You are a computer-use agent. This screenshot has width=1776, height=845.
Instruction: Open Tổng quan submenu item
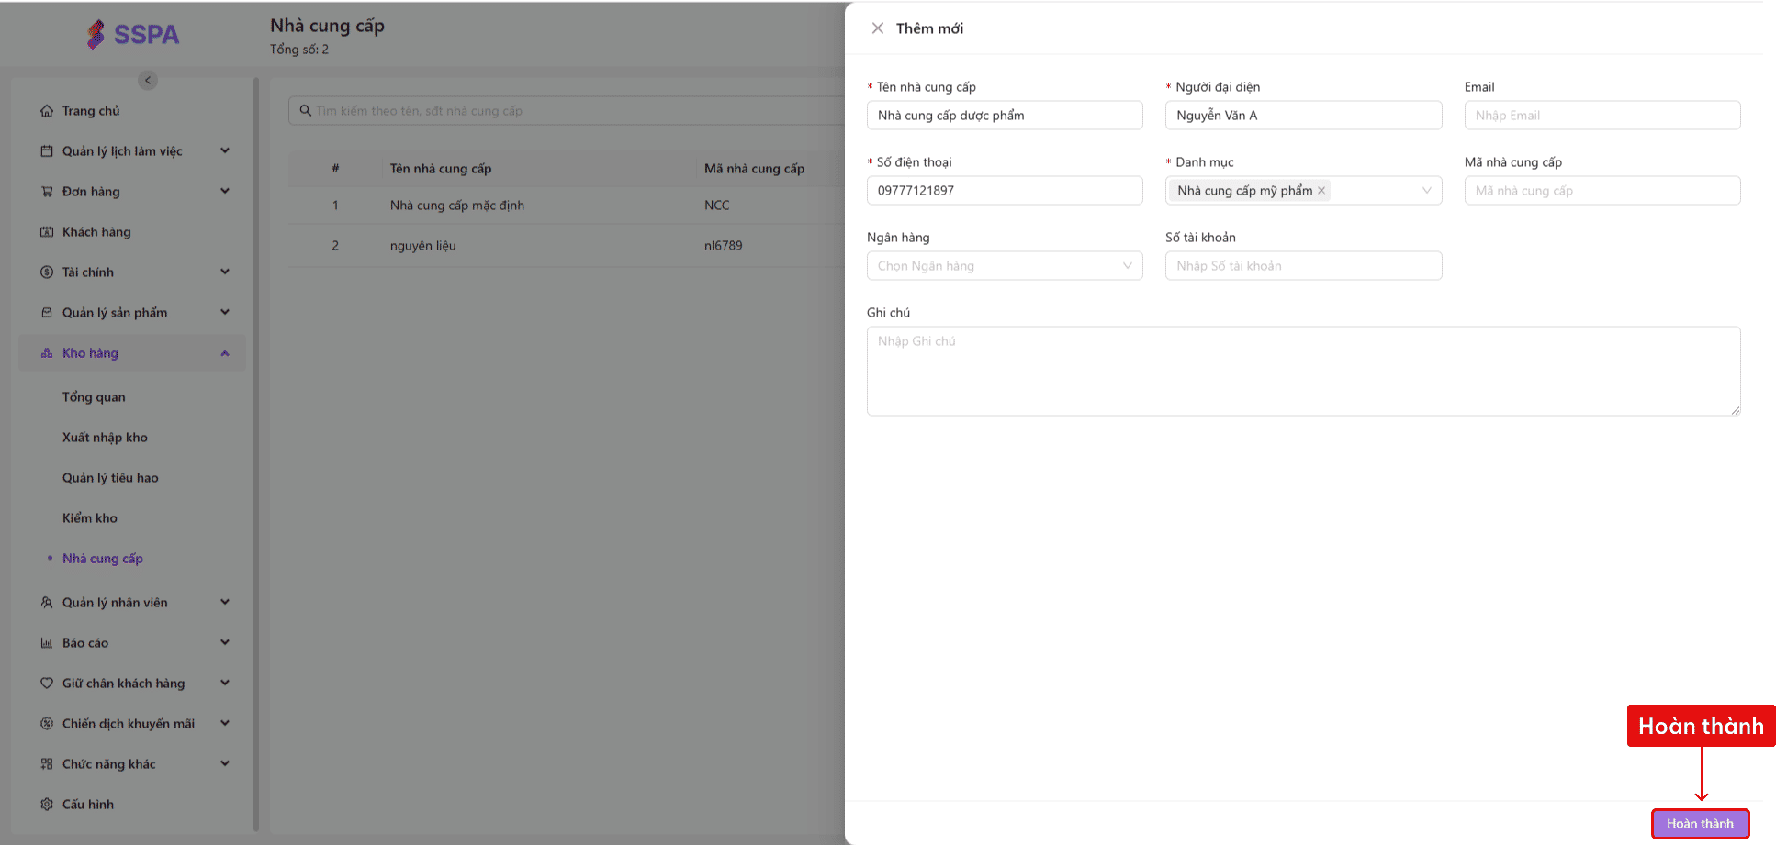(94, 397)
